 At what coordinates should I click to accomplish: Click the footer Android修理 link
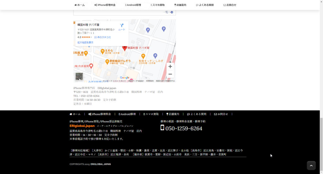(x=127, y=114)
